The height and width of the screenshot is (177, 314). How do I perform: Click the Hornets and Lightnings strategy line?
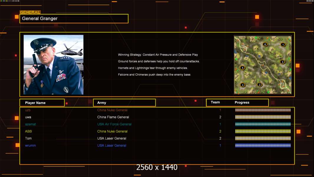point(153,68)
